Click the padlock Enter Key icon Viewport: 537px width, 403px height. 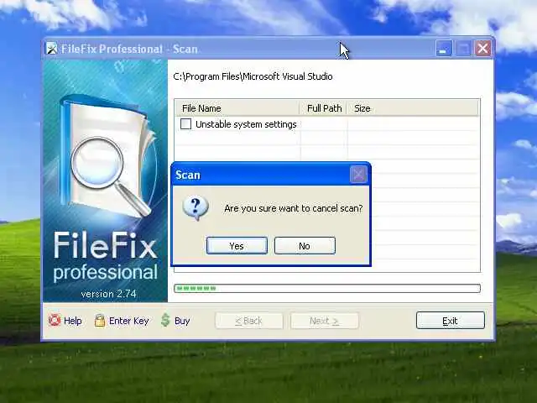(100, 320)
